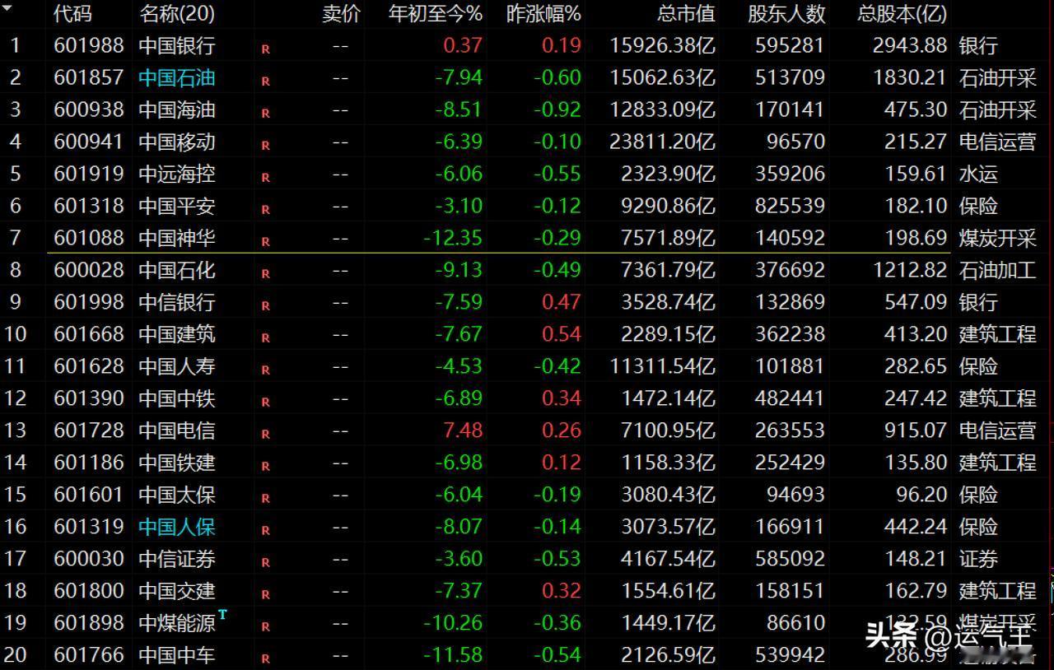This screenshot has width=1054, height=670.
Task: Click the R marker beside 中国神华
Action: tap(265, 242)
